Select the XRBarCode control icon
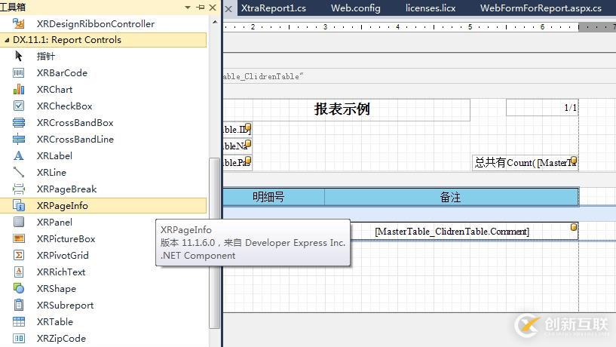Viewport: 616px width, 347px height. [18, 72]
